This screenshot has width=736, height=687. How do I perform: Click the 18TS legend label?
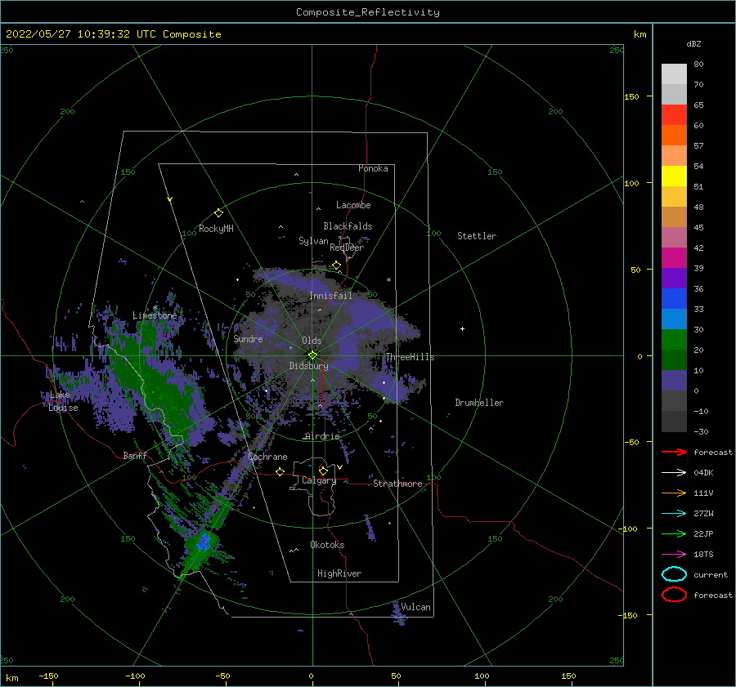point(703,555)
